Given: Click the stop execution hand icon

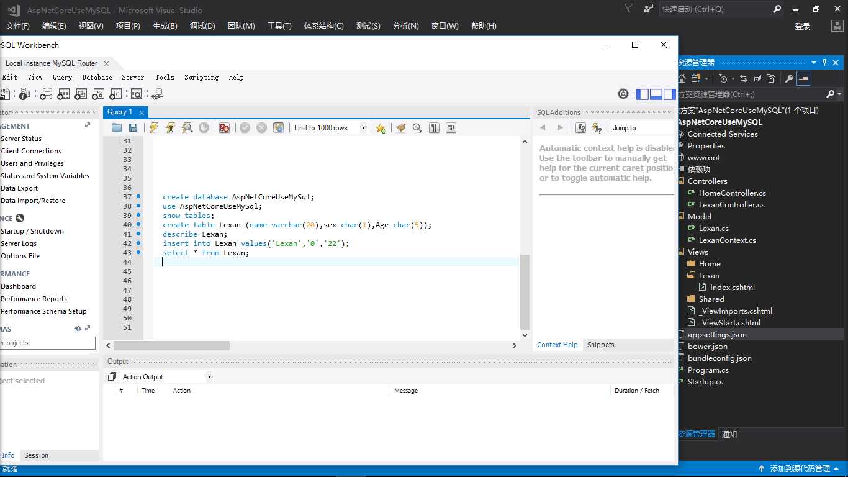Looking at the screenshot, I should [x=204, y=128].
